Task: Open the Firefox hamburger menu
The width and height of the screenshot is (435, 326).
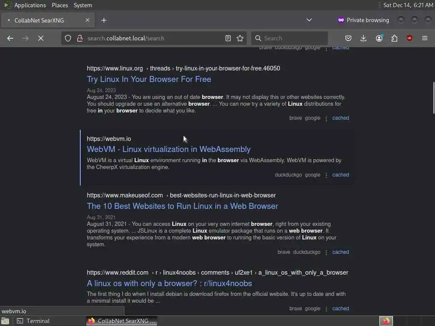Action: (425, 38)
